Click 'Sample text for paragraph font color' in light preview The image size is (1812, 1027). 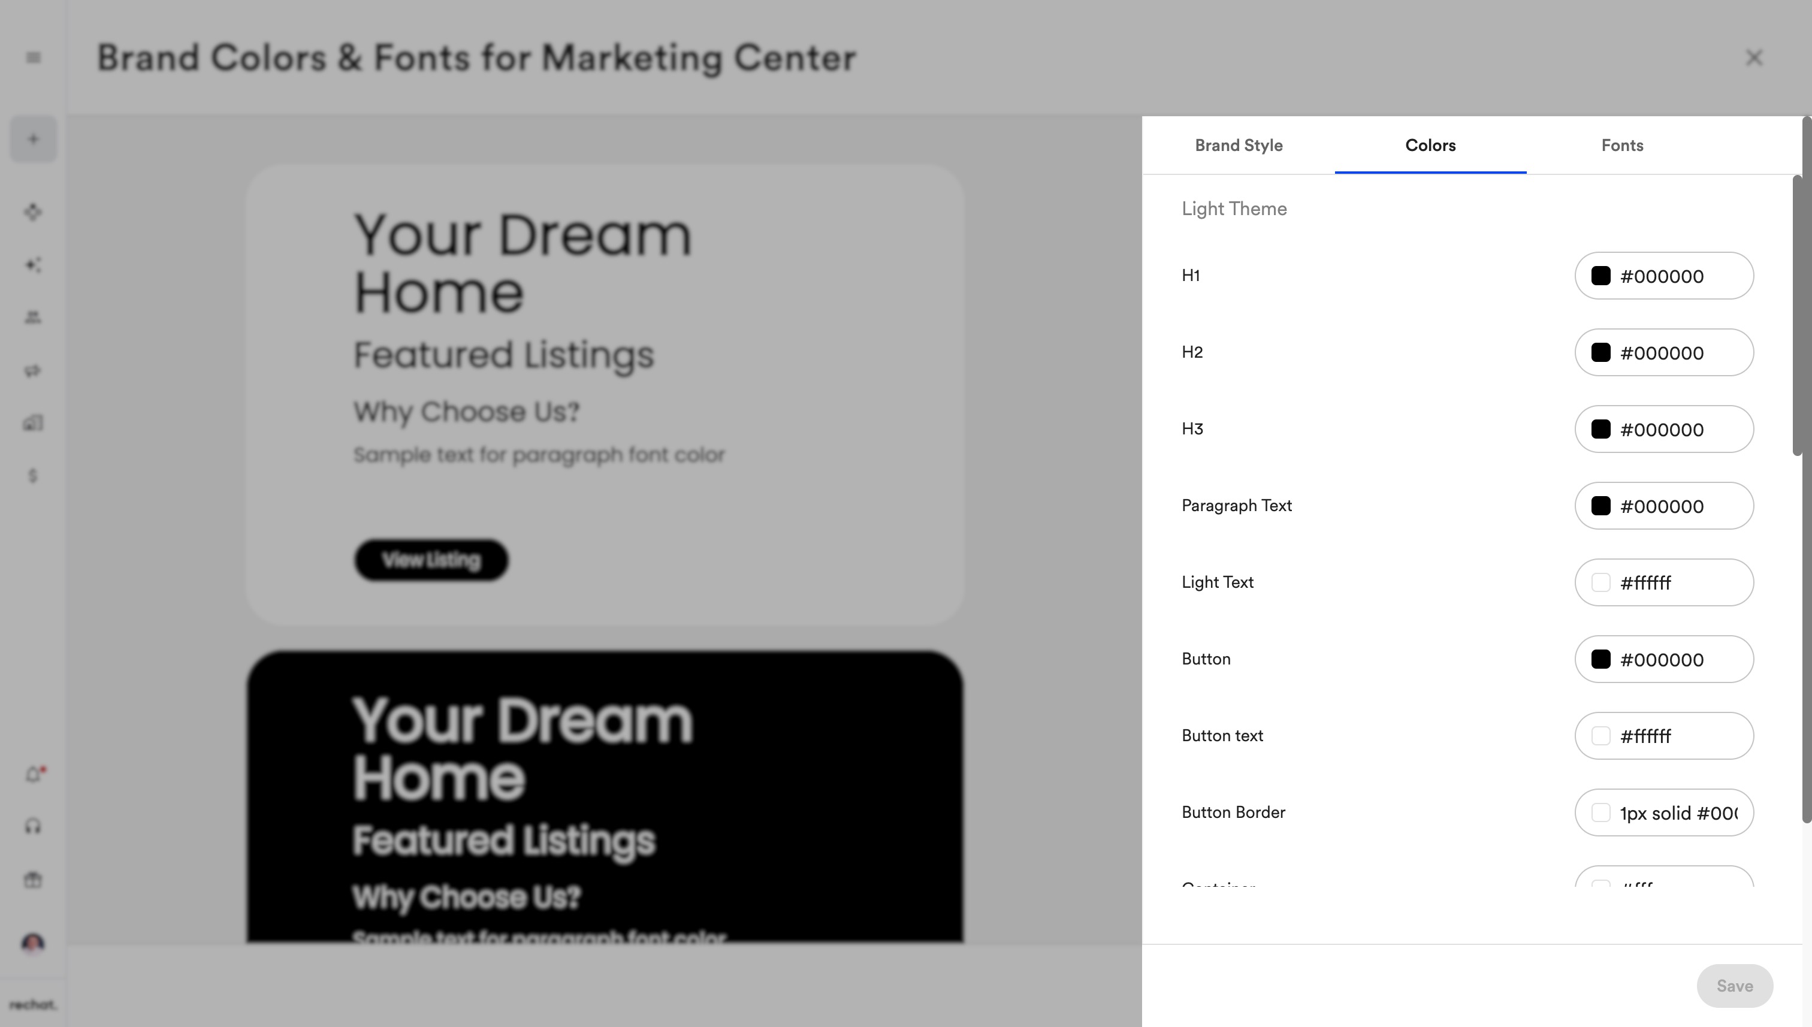[539, 455]
